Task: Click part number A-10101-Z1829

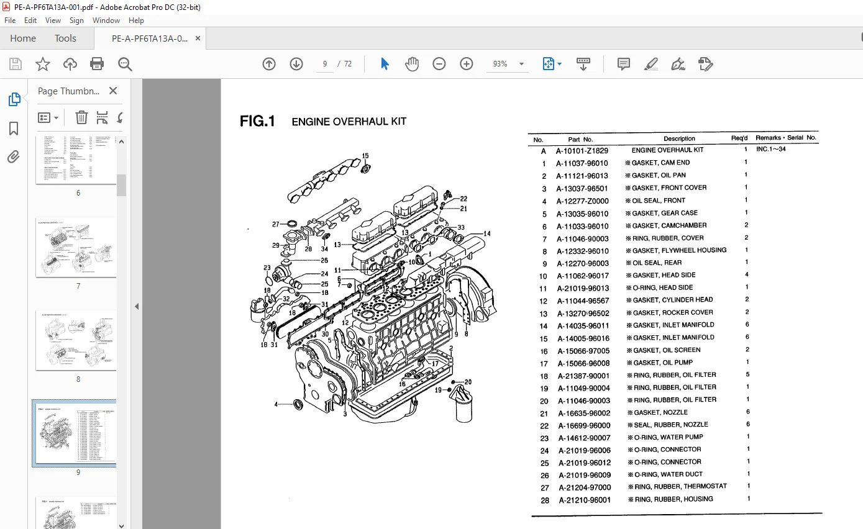Action: [x=582, y=150]
